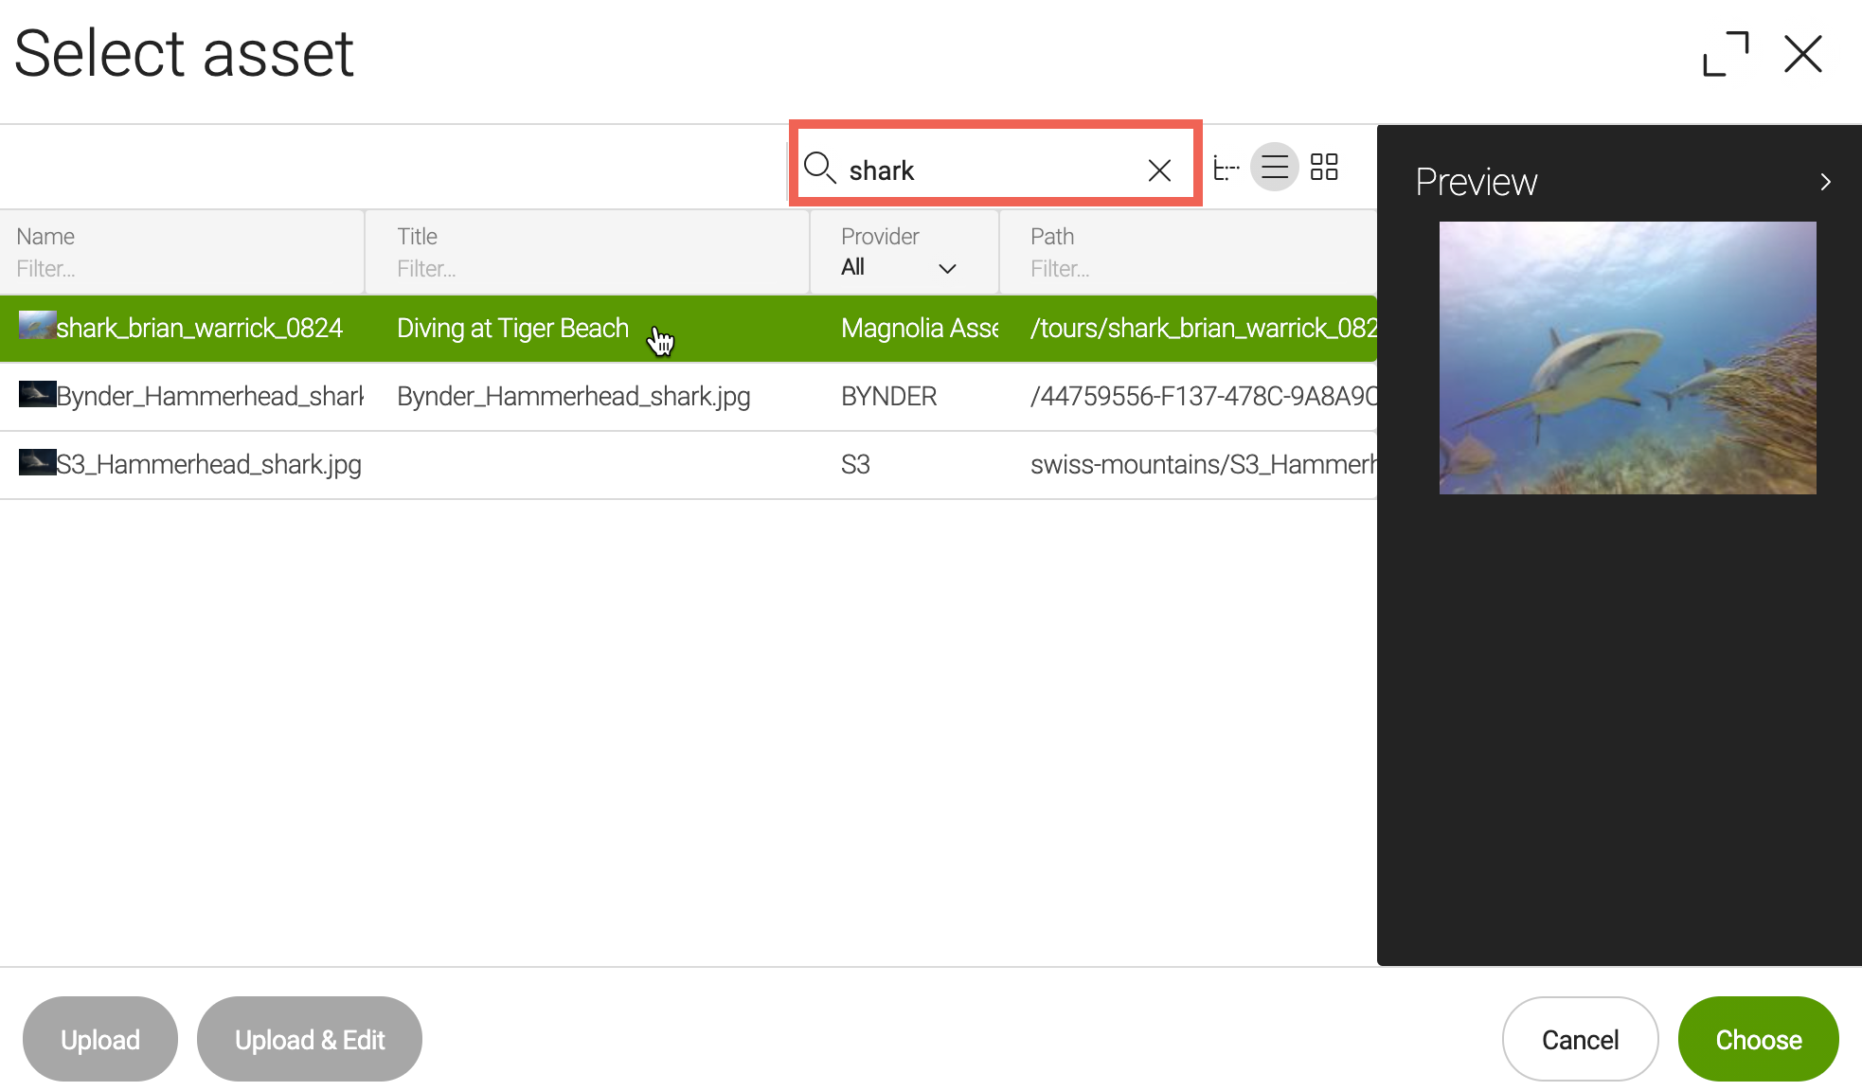1862x1091 pixels.
Task: Select the Bynder_Hammerhead_shark name cell
Action: point(209,396)
